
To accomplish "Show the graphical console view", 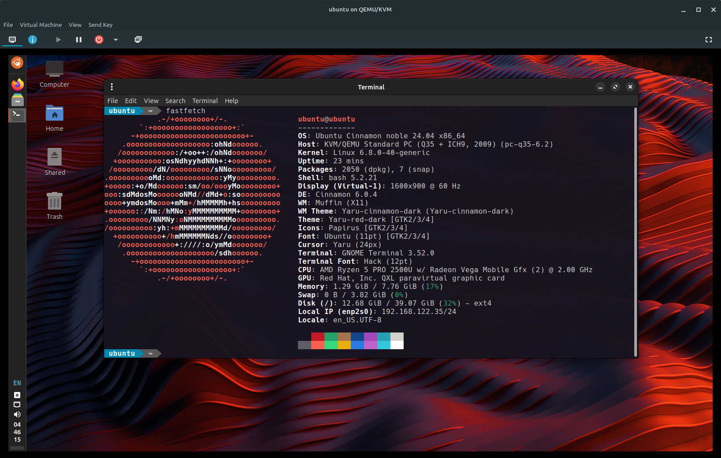I will 12,40.
